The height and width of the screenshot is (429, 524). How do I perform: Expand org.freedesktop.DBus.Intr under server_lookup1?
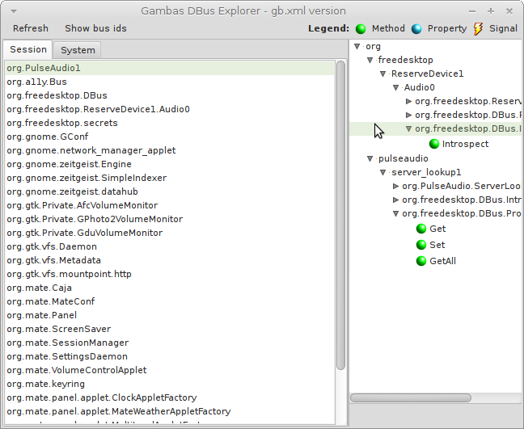pos(395,200)
